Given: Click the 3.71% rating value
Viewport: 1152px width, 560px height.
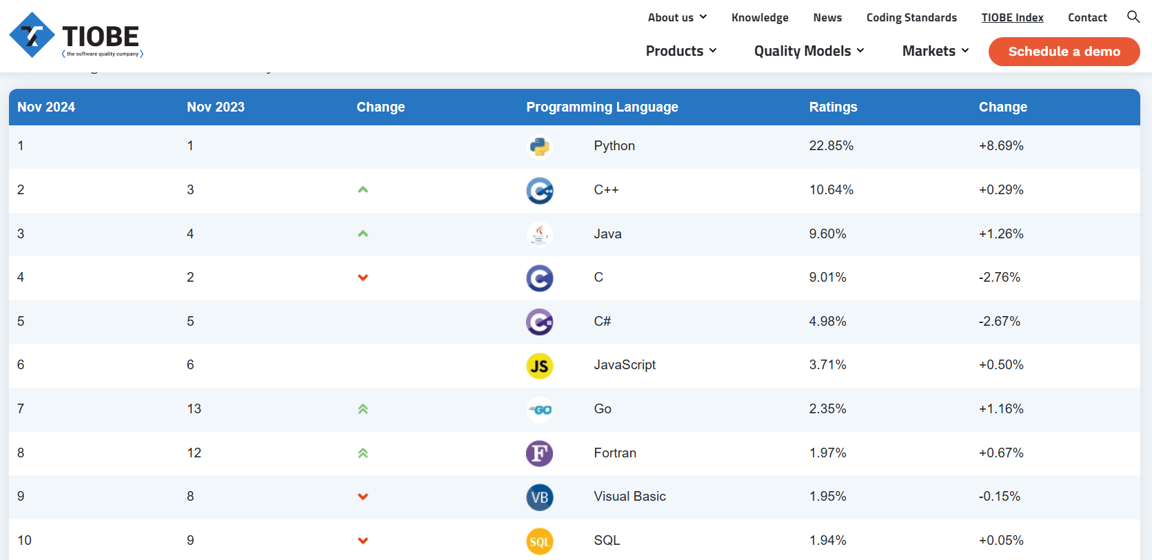Looking at the screenshot, I should click(827, 364).
